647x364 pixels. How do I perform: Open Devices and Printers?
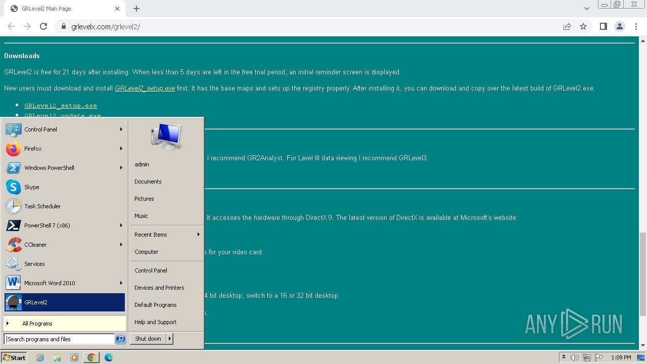(159, 288)
